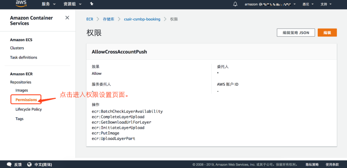Open the 隐私策略 privacy policy link
Screen dimensions: 347x168
click(x=312, y=164)
